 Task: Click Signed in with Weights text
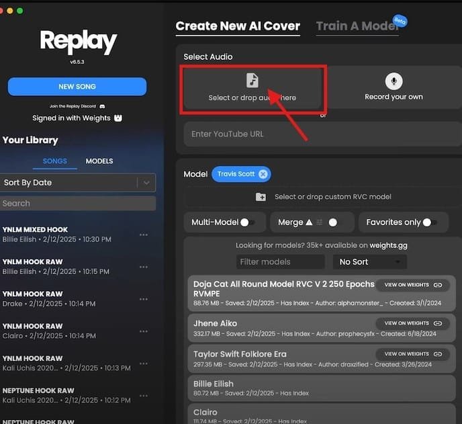click(71, 118)
